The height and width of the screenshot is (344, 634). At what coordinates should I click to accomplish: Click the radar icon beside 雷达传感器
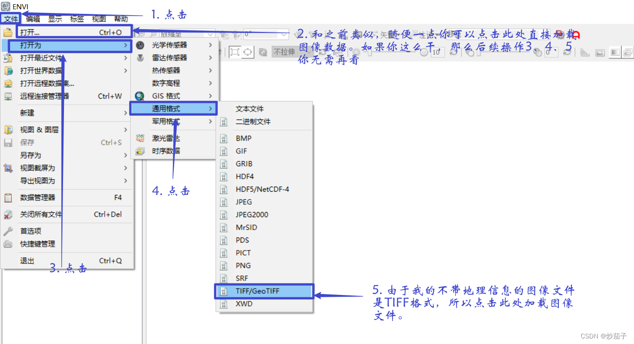pos(139,58)
